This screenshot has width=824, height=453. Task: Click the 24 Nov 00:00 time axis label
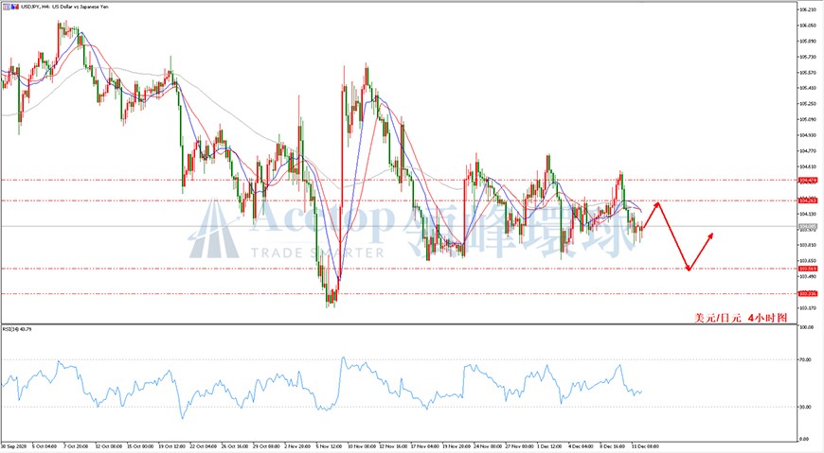click(x=488, y=446)
